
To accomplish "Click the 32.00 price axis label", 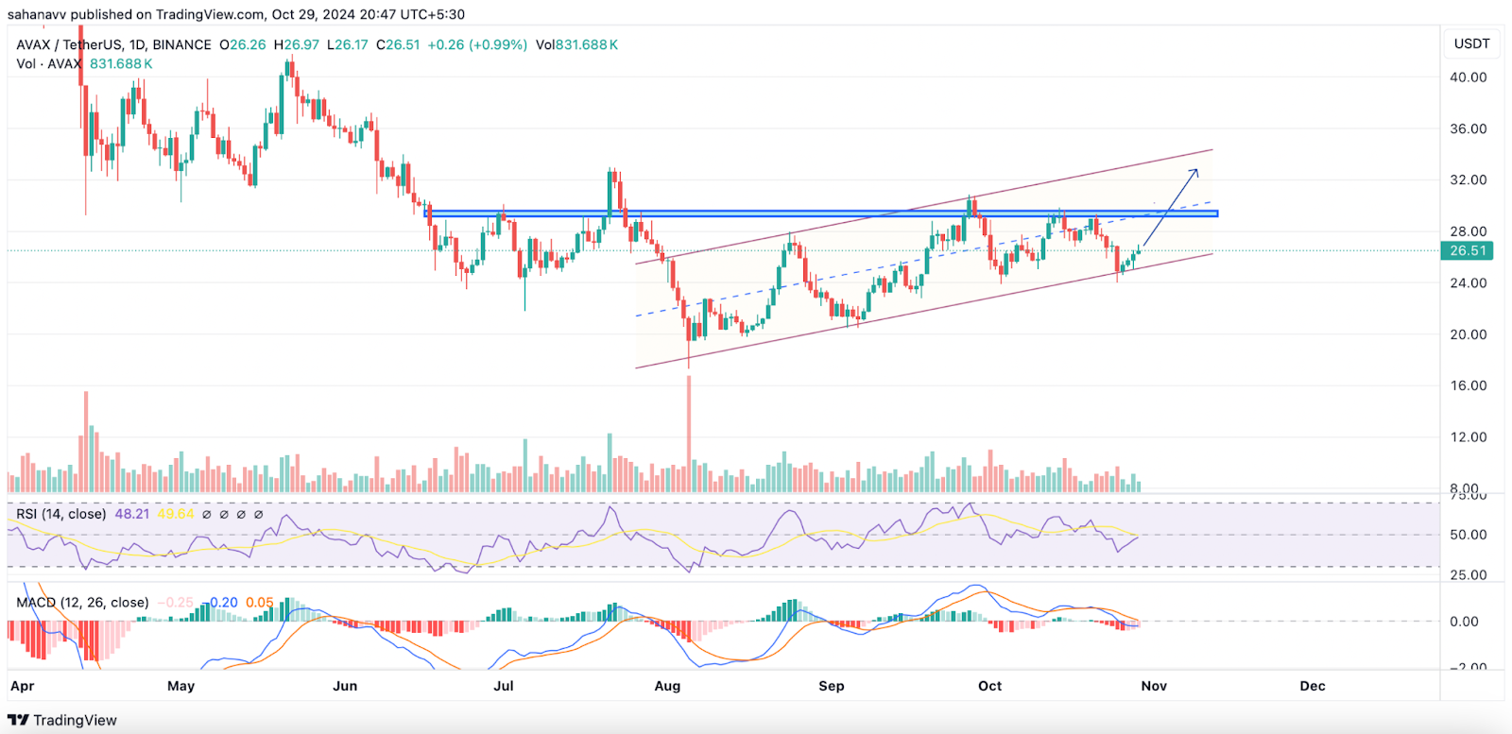I will click(1468, 179).
